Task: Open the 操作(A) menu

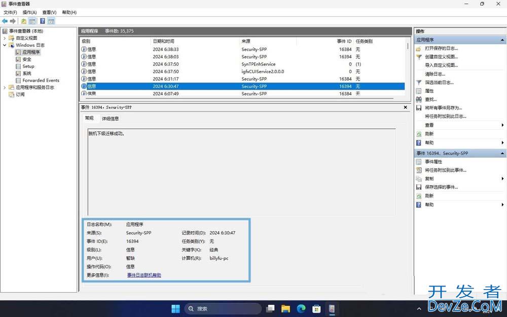Action: 30,12
